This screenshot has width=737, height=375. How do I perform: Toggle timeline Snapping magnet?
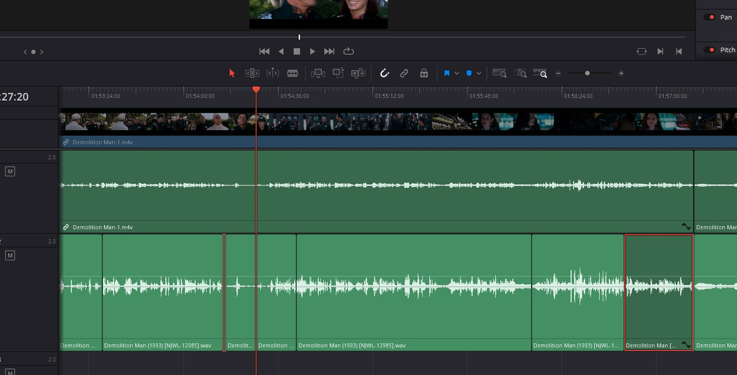click(x=385, y=73)
